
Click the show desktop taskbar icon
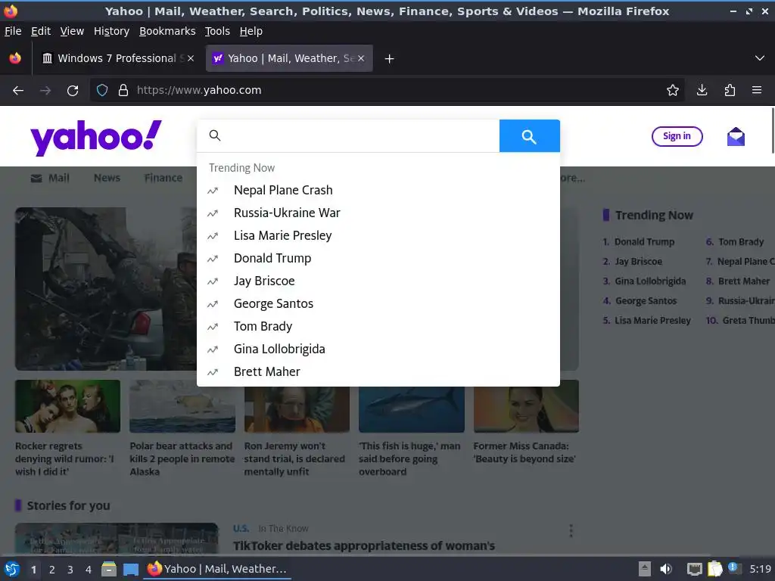pos(131,569)
